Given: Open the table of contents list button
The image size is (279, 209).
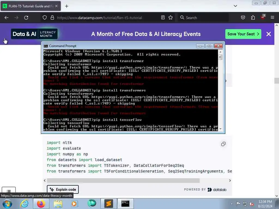Looking at the screenshot, I should (x=9, y=191).
